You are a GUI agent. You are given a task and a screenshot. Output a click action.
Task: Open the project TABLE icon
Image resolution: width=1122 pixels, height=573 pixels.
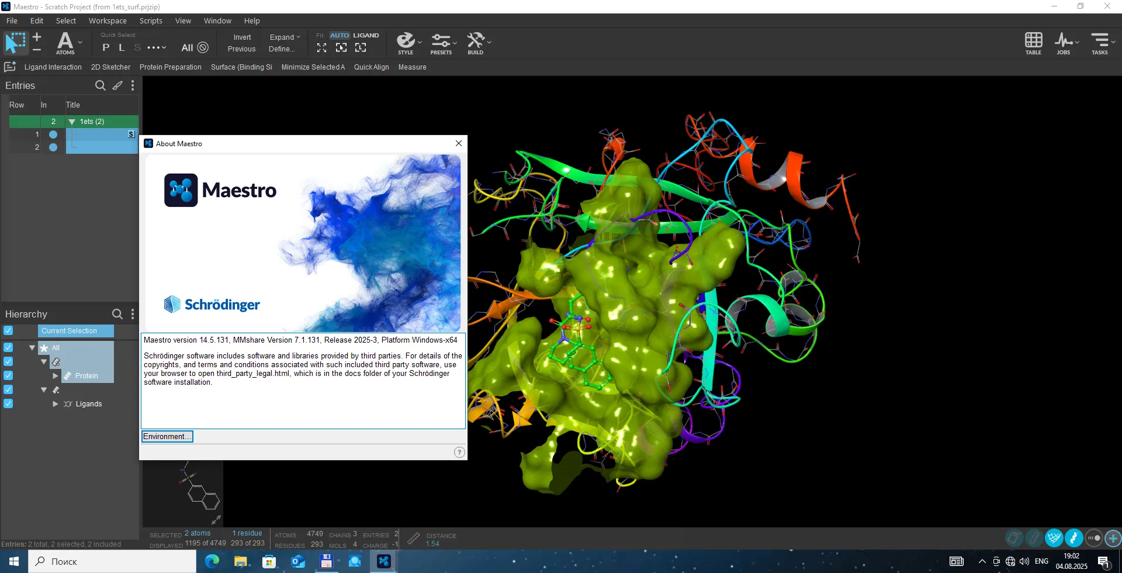(x=1033, y=43)
